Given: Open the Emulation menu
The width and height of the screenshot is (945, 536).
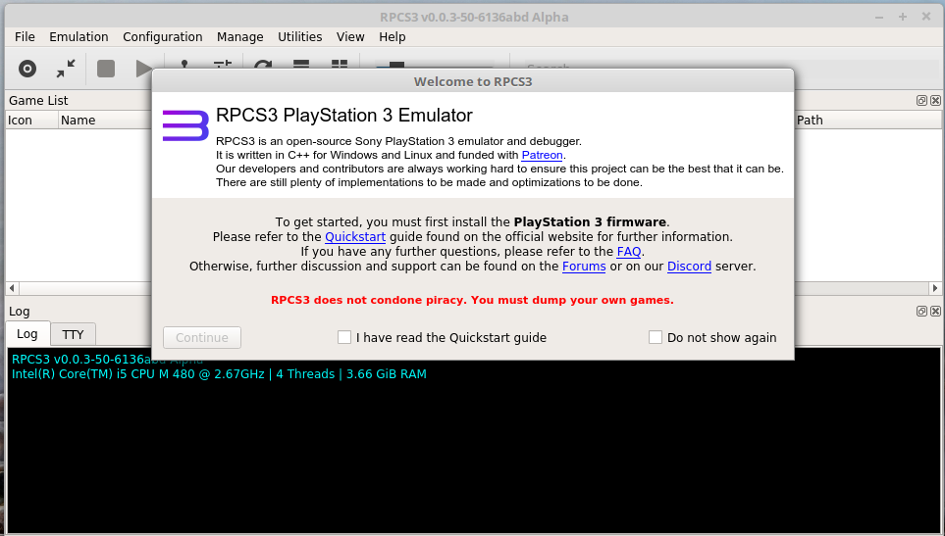Looking at the screenshot, I should (x=79, y=36).
